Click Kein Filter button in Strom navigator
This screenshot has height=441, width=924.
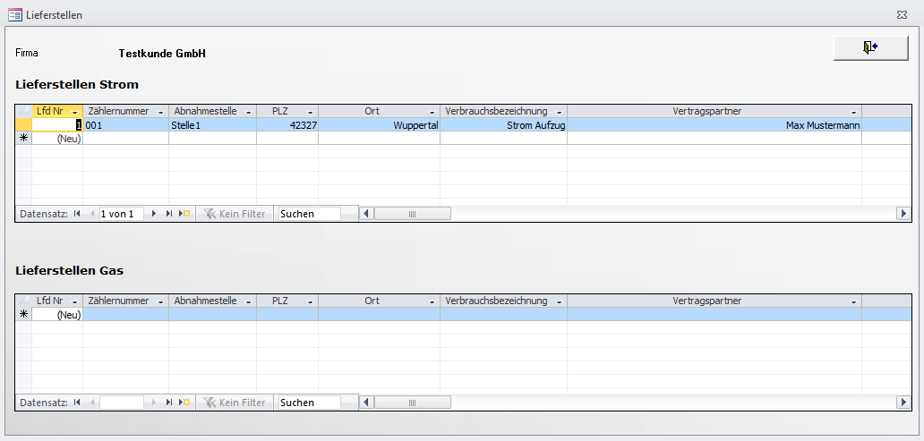(x=234, y=214)
